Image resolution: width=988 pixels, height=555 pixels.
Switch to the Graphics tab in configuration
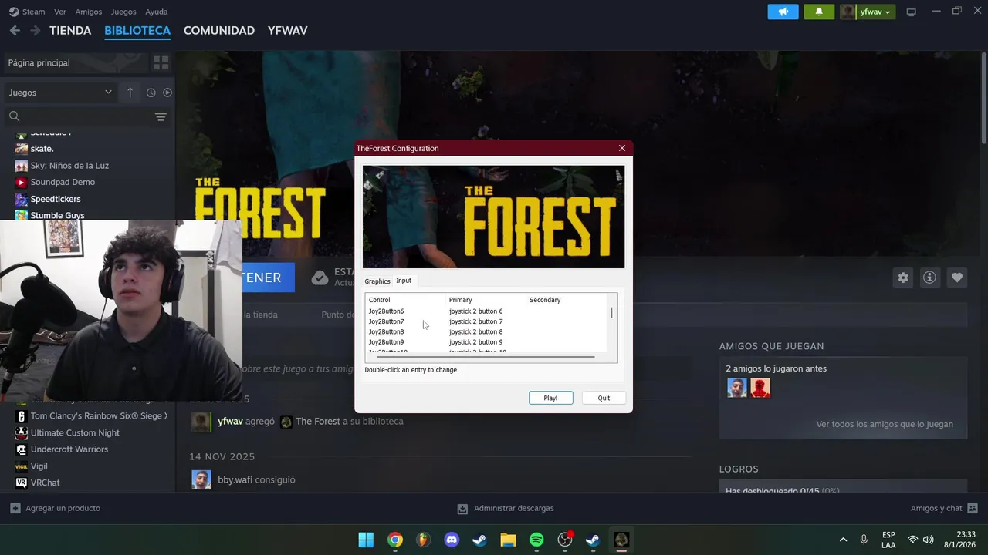coord(377,281)
